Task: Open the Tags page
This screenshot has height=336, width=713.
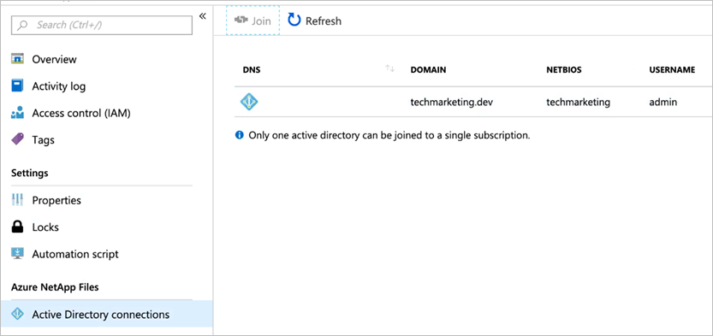Action: [x=43, y=140]
